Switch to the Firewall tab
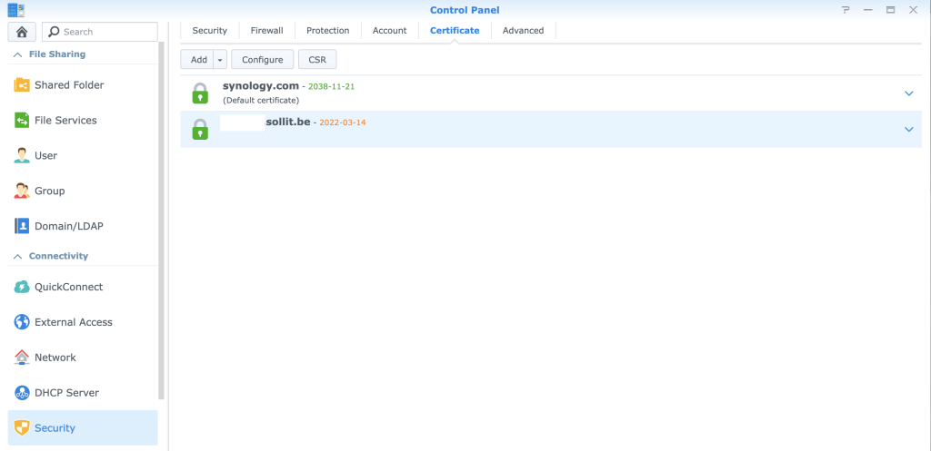 [x=266, y=31]
